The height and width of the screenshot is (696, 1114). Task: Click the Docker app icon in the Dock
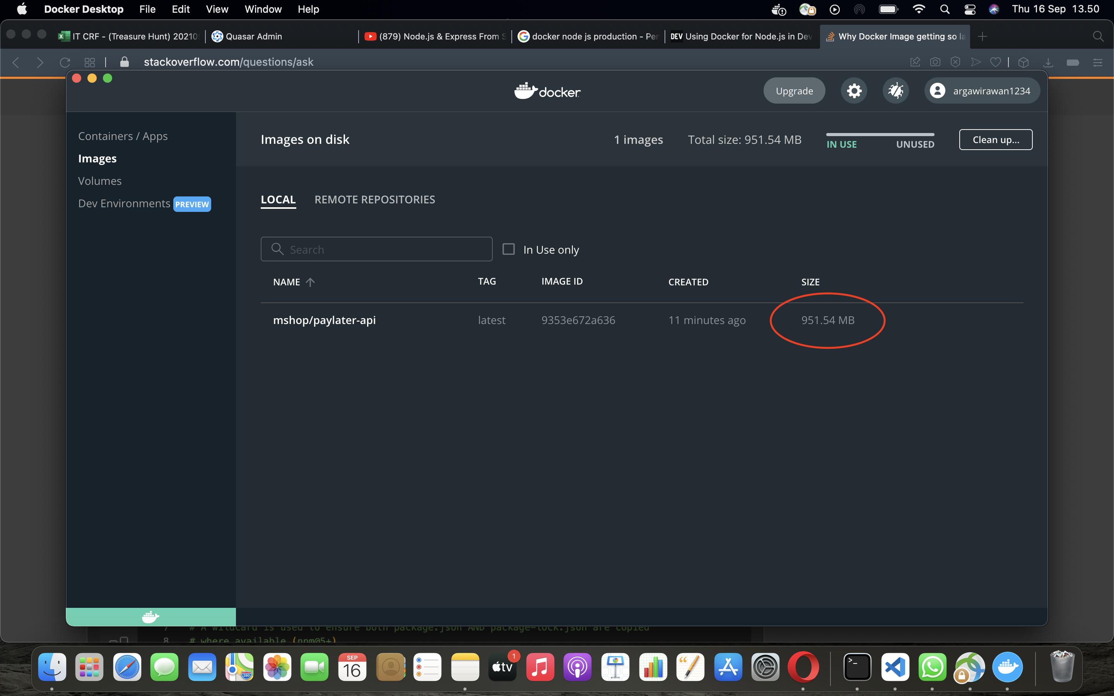pyautogui.click(x=1008, y=667)
